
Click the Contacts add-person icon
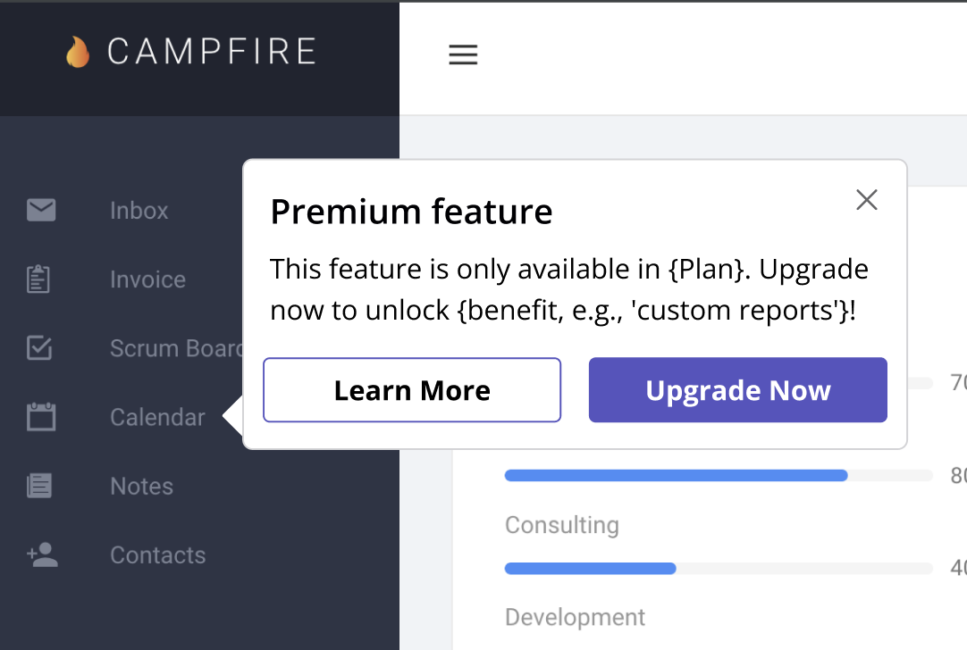point(42,554)
